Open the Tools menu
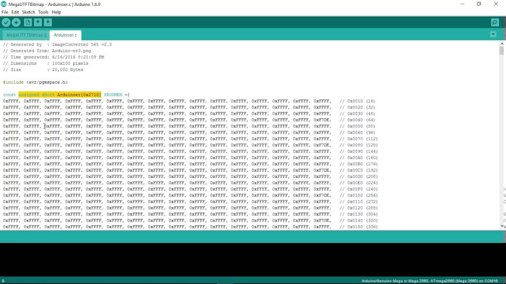 coord(43,12)
